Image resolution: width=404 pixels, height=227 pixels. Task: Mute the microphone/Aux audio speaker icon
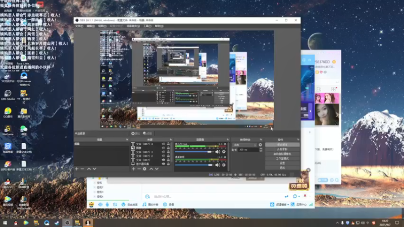click(x=218, y=152)
